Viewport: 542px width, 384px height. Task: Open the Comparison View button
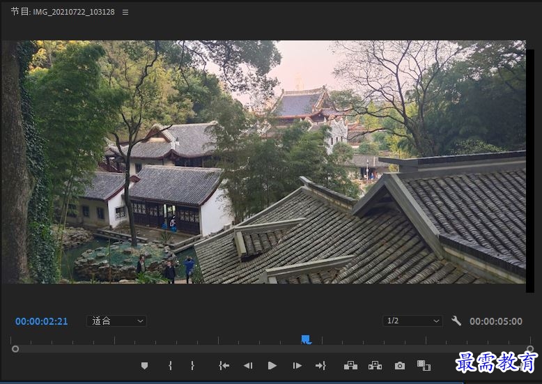tap(424, 366)
